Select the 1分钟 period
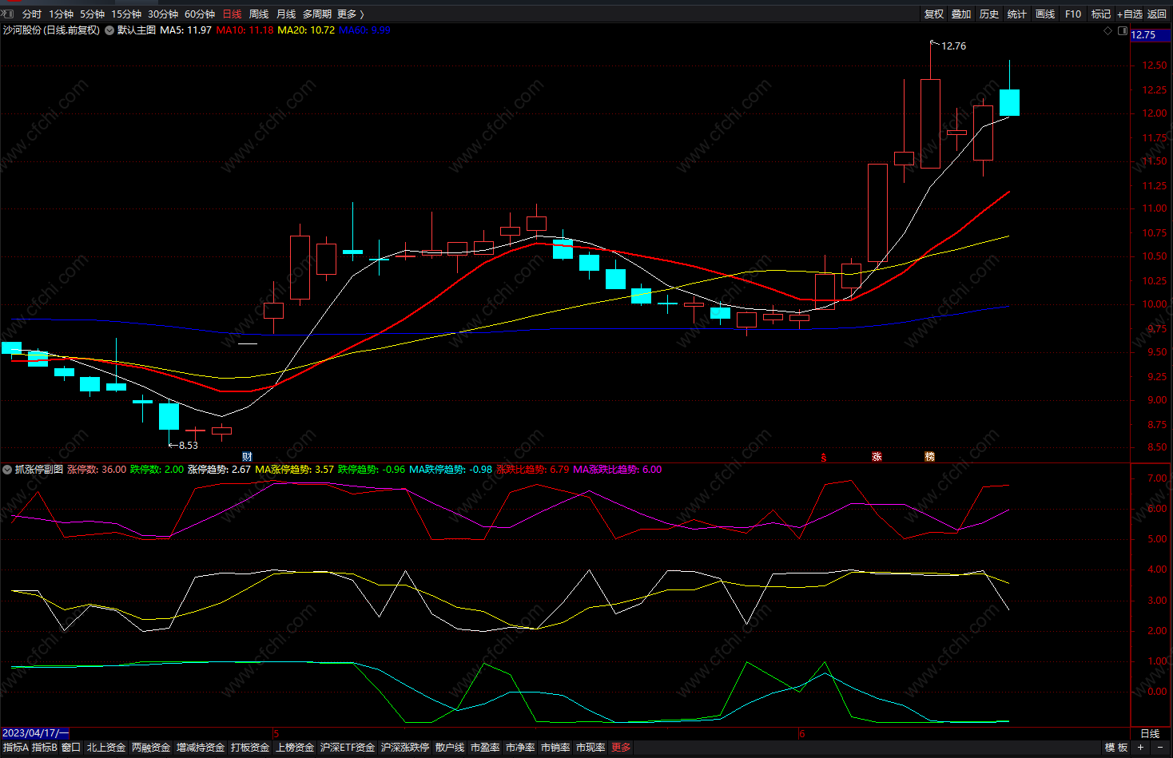This screenshot has width=1173, height=758. tap(61, 14)
